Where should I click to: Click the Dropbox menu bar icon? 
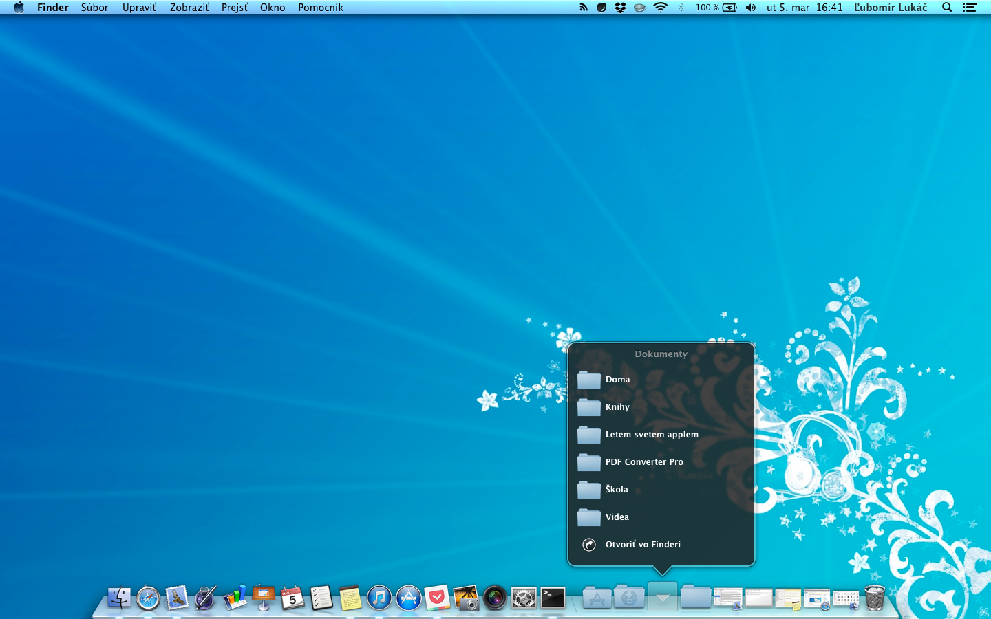620,8
